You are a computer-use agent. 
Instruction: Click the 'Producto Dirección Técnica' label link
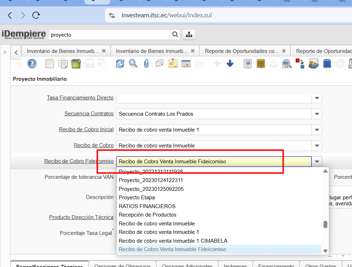[81, 217]
